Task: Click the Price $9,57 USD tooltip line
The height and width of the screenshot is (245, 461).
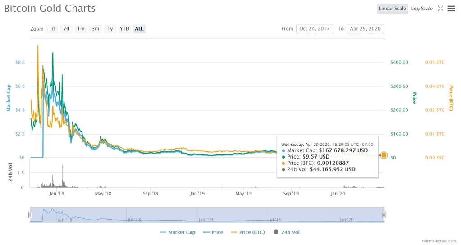Action: pyautogui.click(x=306, y=157)
